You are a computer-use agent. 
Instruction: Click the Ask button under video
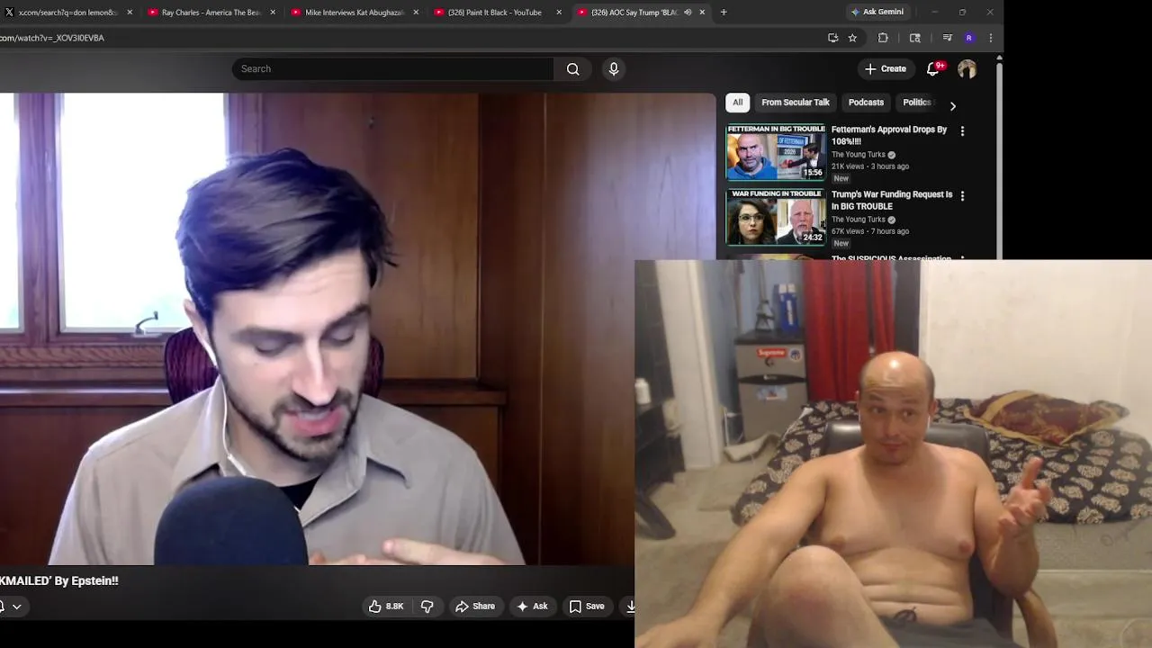coord(532,607)
